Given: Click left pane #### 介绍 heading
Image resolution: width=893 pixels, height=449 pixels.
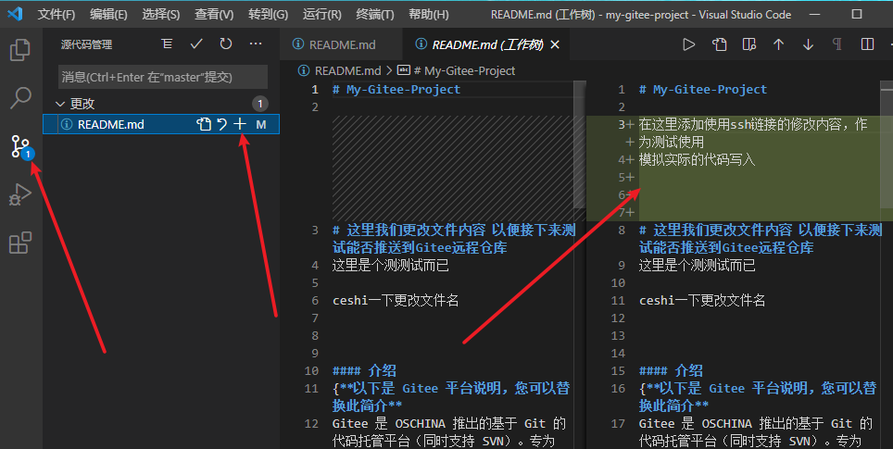Looking at the screenshot, I should (x=364, y=370).
